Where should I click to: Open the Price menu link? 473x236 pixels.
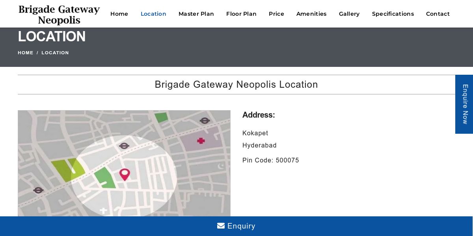[276, 14]
